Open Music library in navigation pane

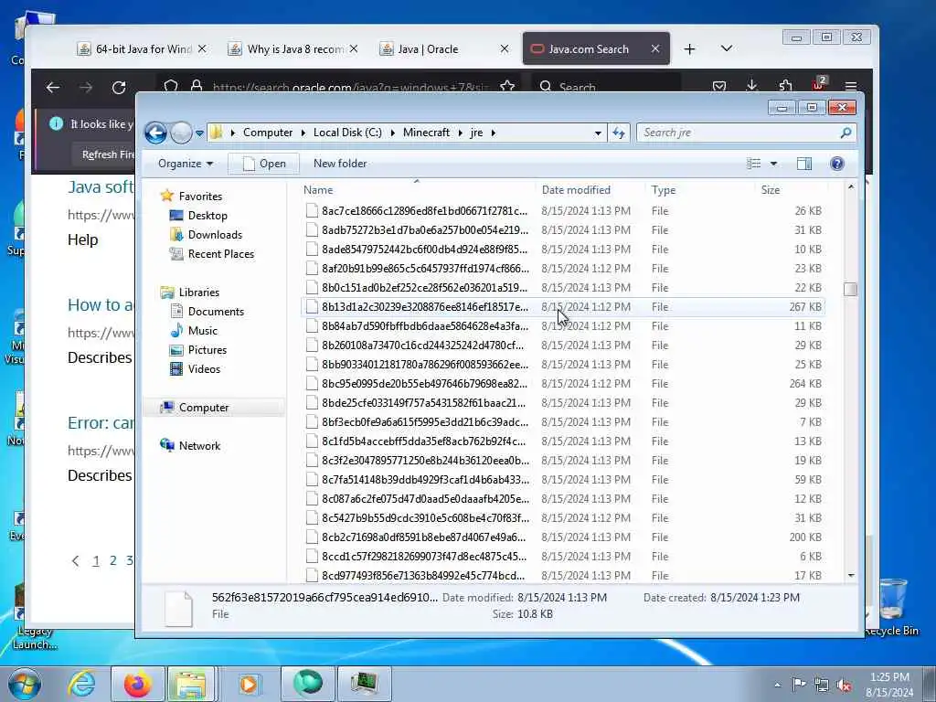click(x=202, y=331)
